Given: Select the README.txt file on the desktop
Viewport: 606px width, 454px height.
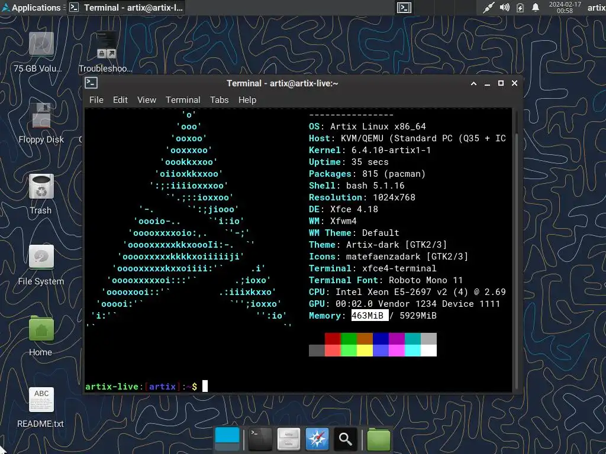Looking at the screenshot, I should tap(41, 407).
